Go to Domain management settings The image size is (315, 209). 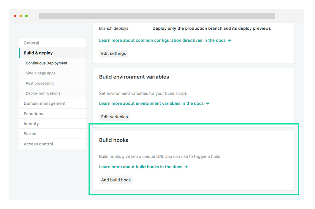[45, 103]
